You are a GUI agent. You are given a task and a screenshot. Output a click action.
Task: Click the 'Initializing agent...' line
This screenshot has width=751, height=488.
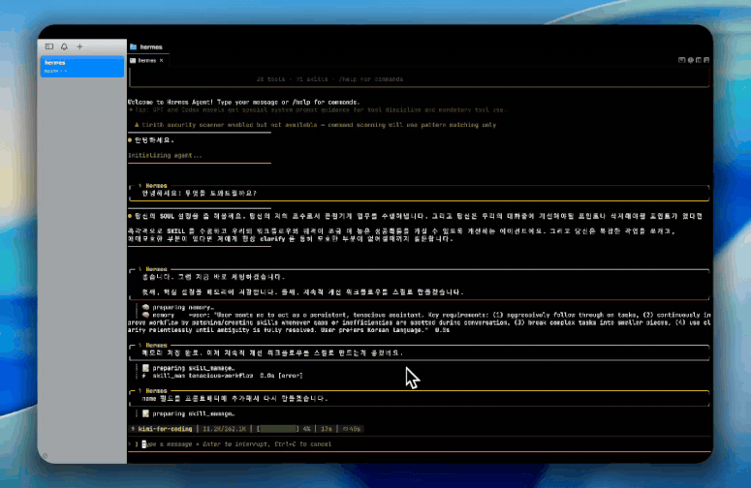pos(165,156)
